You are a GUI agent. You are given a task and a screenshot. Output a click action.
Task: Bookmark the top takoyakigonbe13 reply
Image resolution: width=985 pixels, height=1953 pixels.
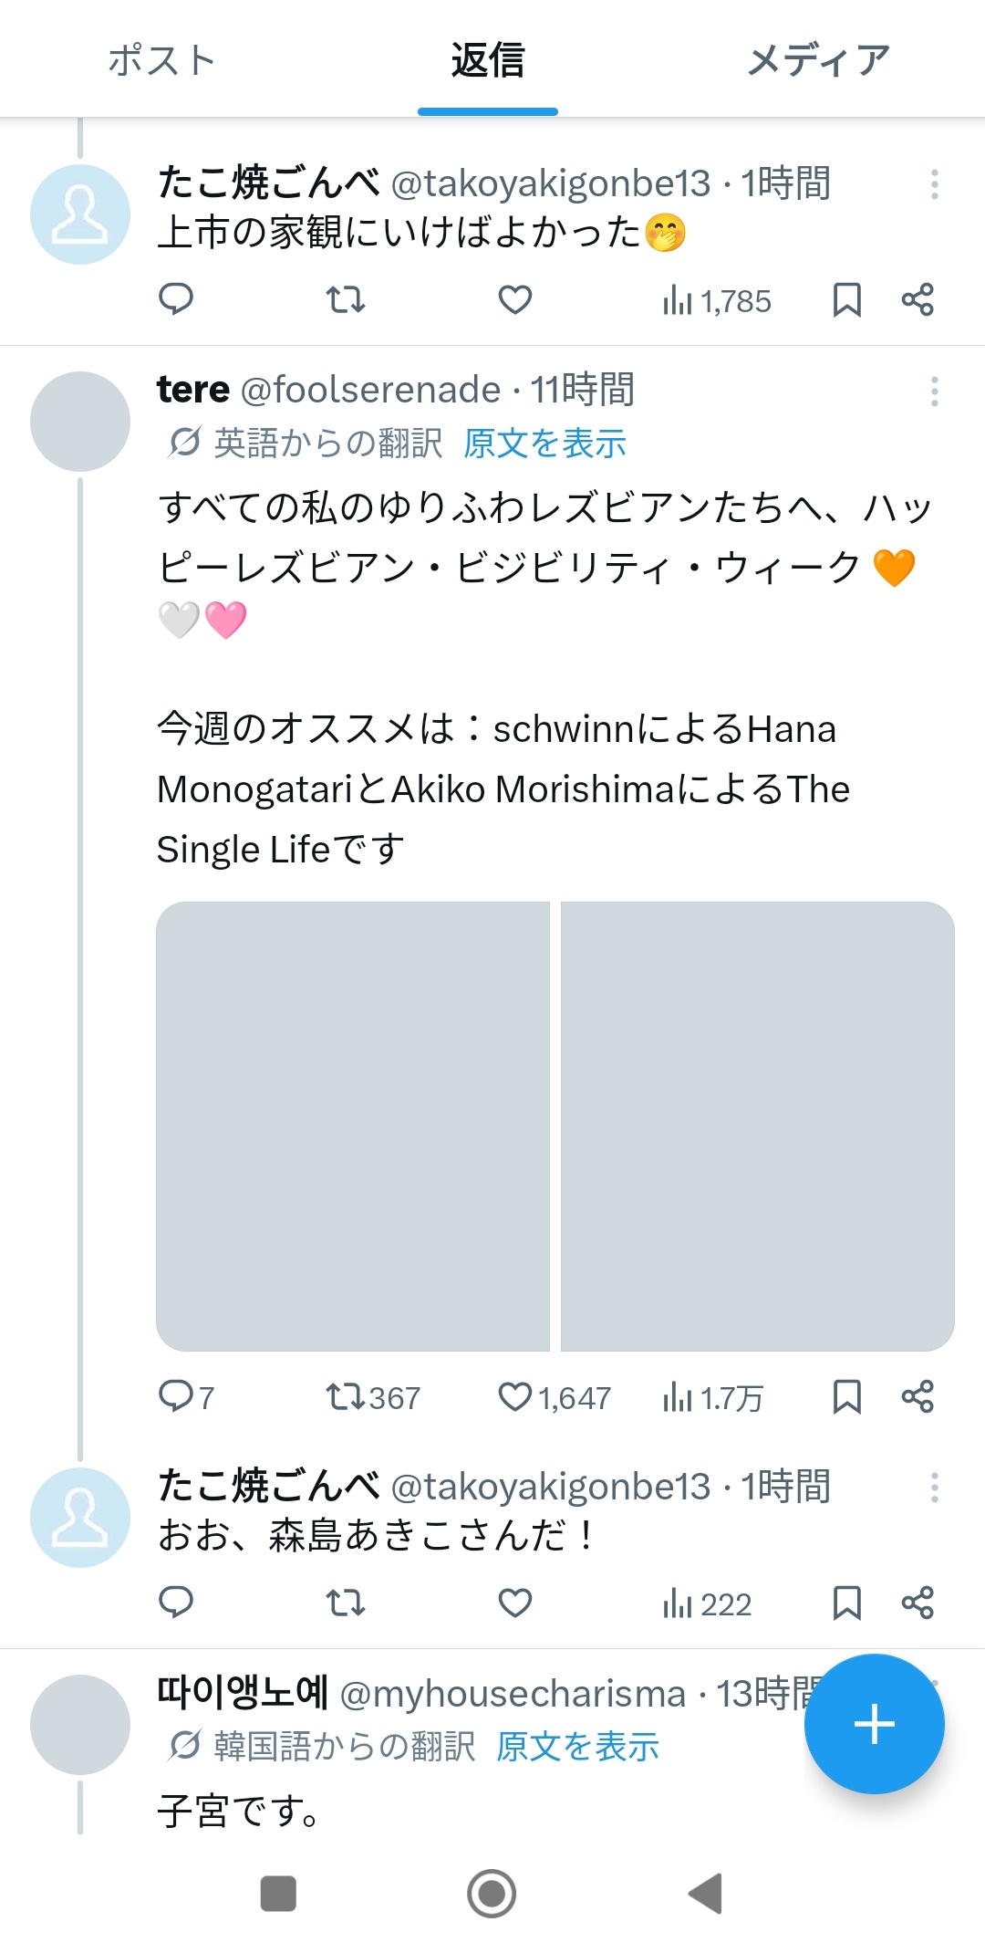click(847, 299)
